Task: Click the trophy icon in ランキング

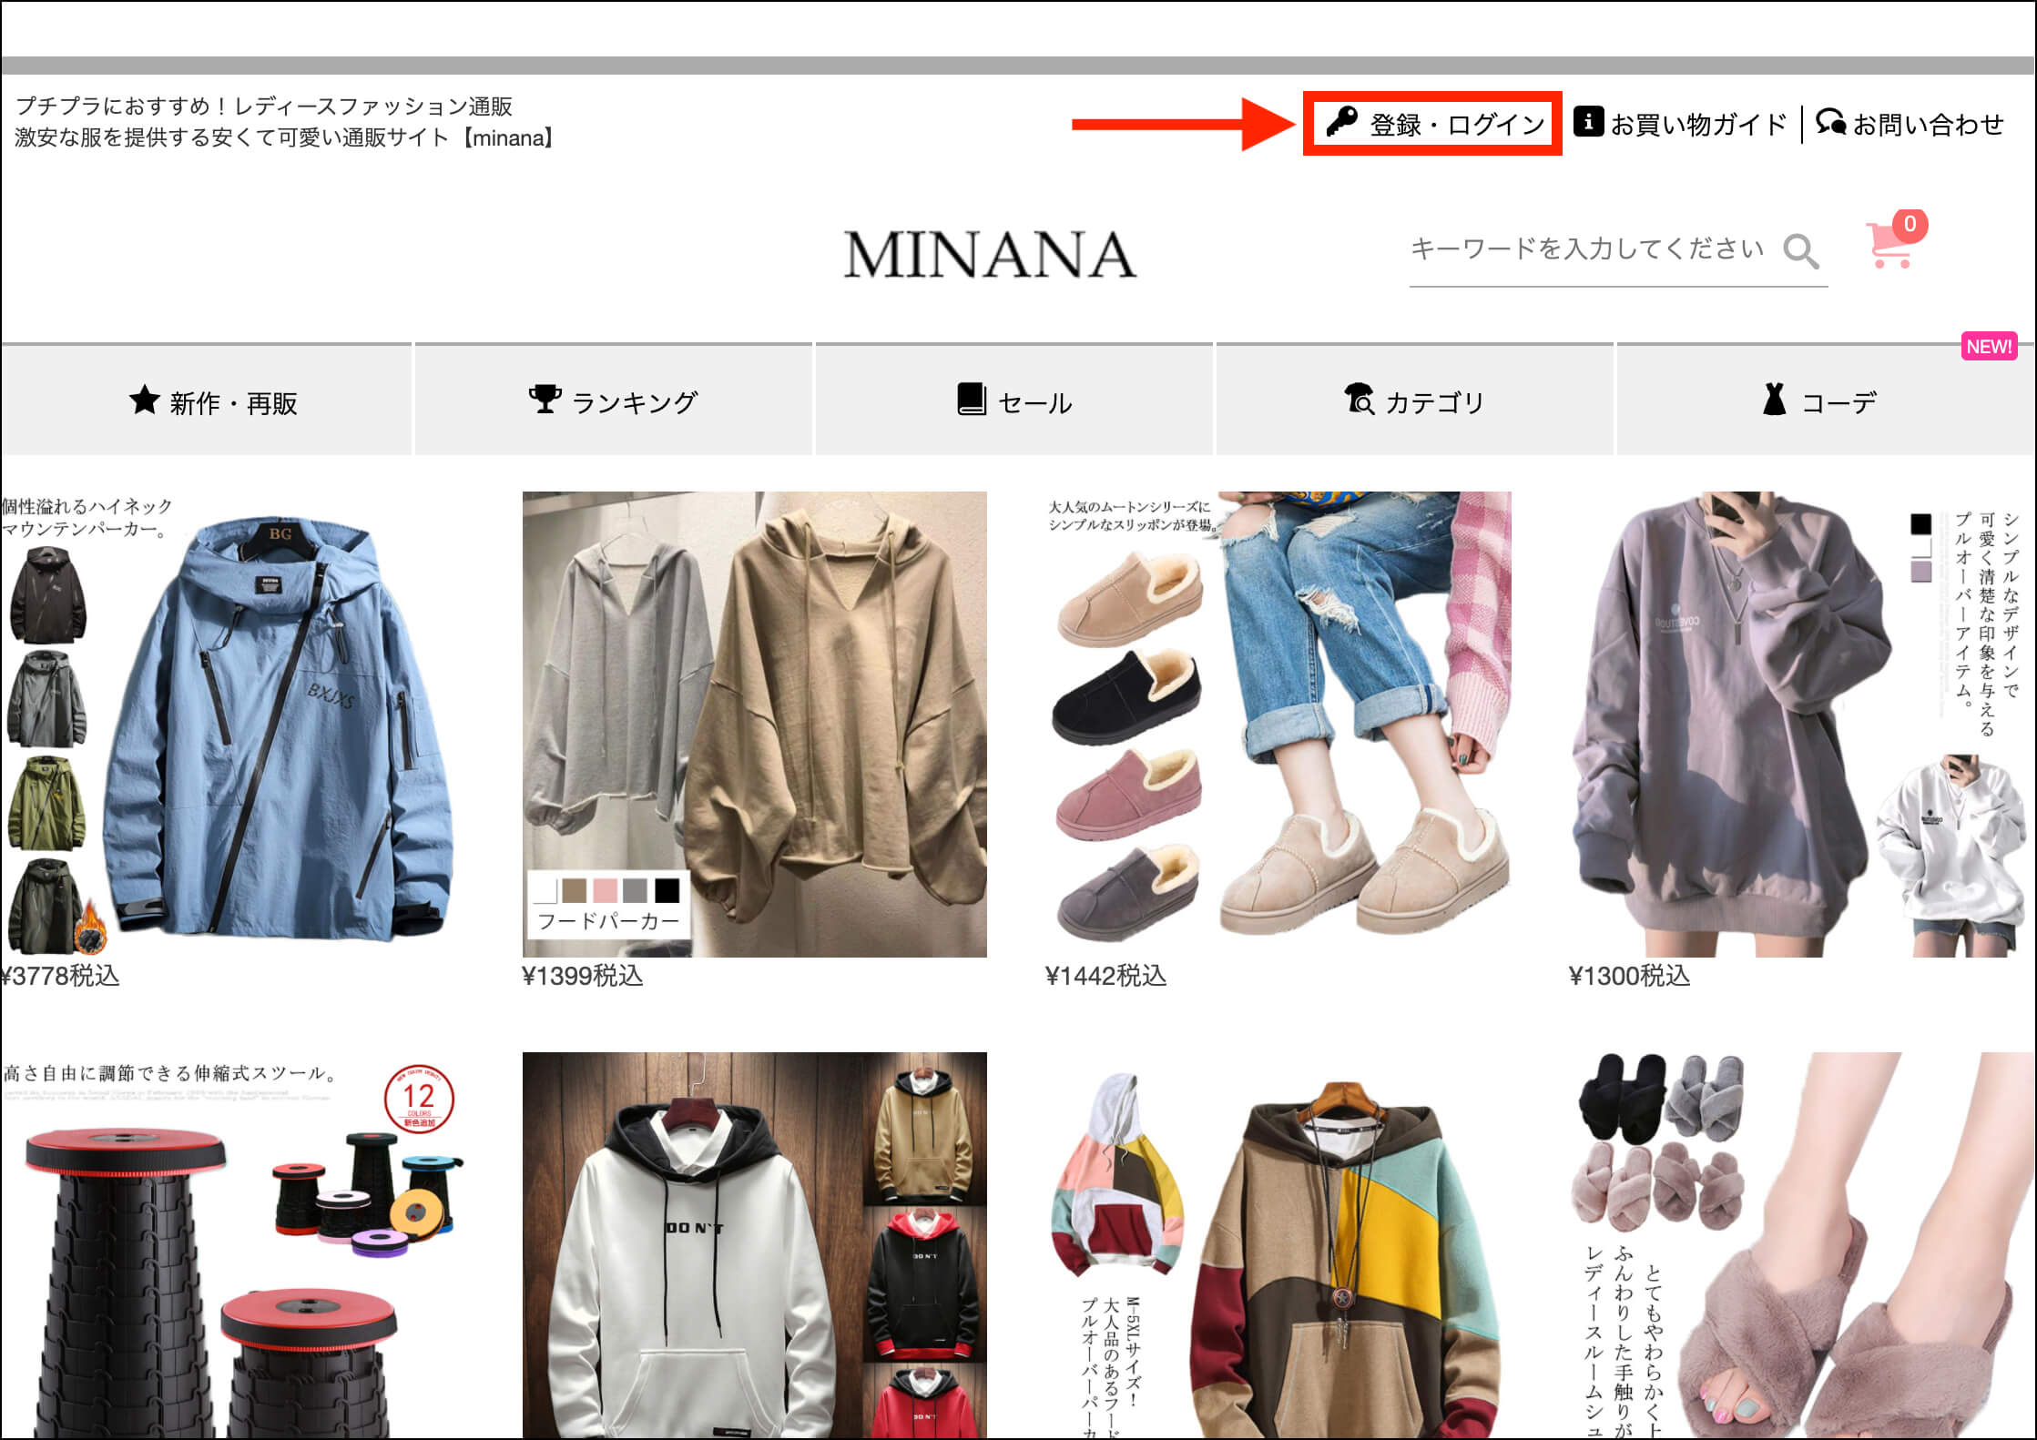Action: (x=545, y=399)
